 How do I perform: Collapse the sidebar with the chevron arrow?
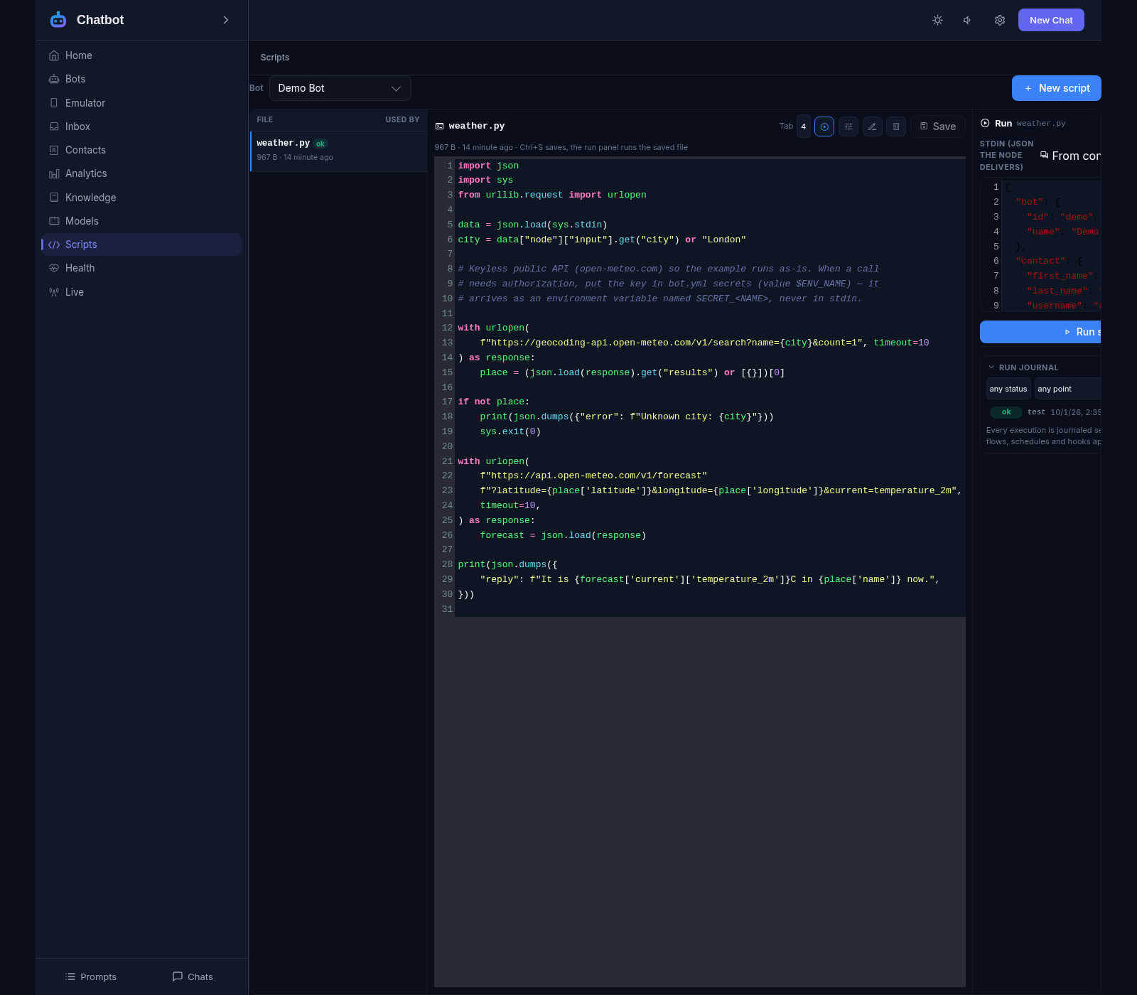pos(226,20)
